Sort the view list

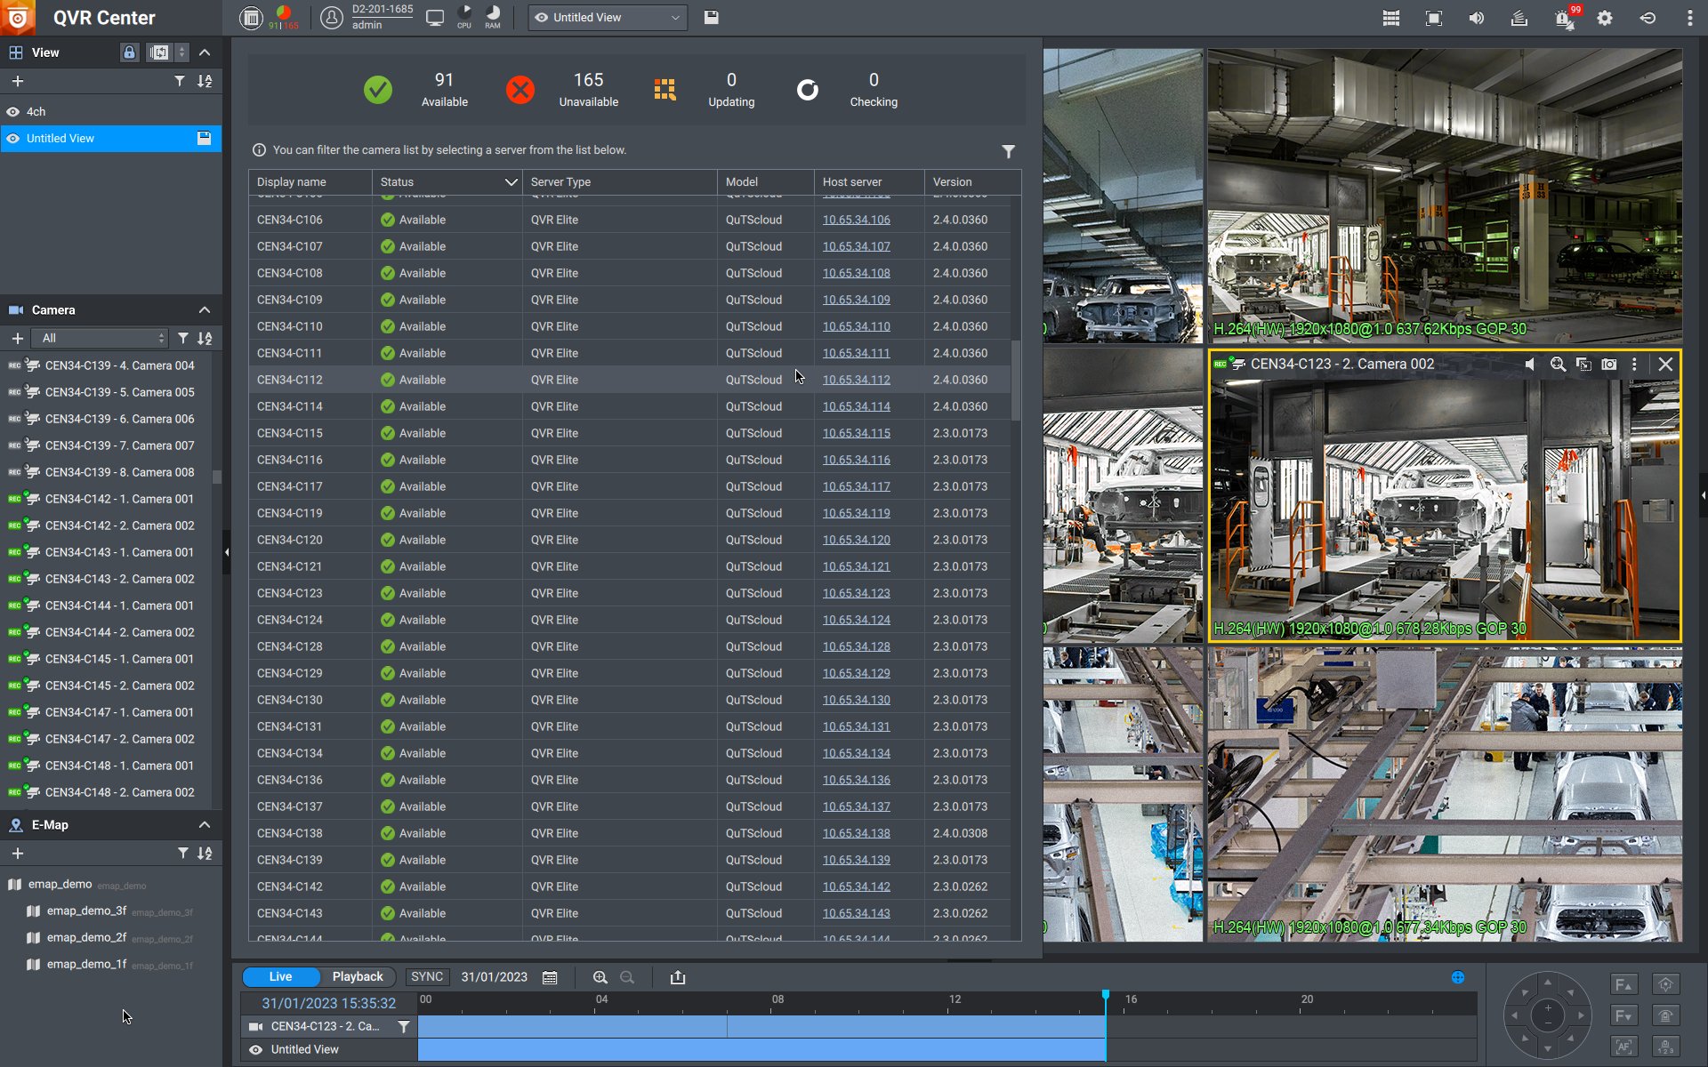(205, 81)
